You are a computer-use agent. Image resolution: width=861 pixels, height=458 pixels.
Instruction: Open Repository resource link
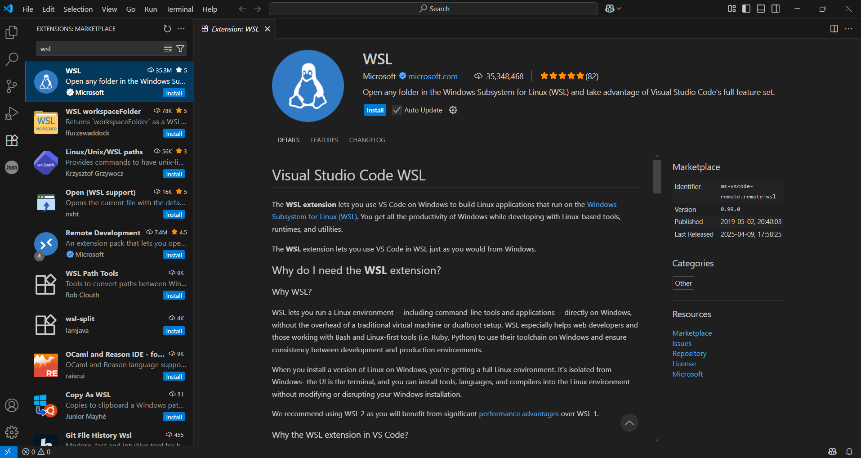point(689,354)
